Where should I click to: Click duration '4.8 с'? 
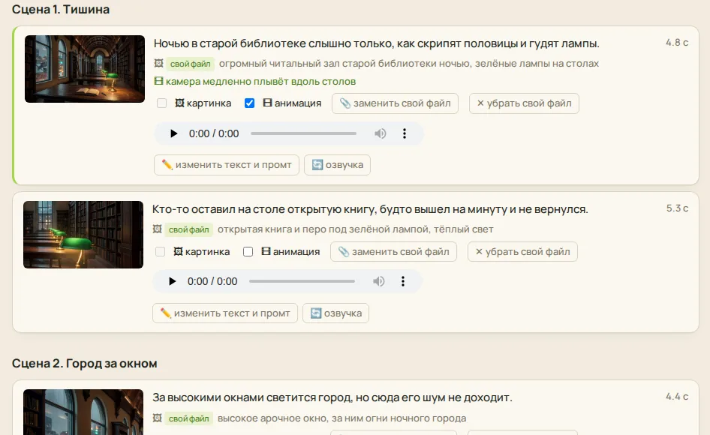677,43
